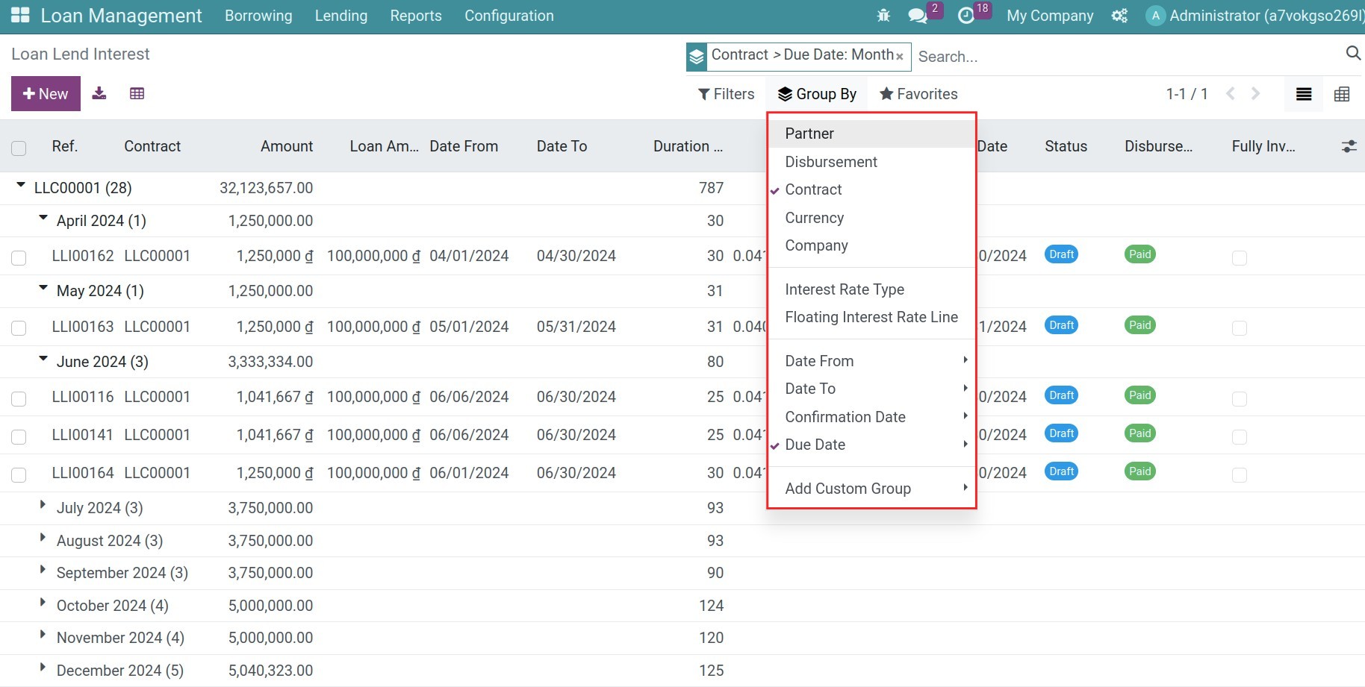
Task: Open the Confirmation Date submenu
Action: tap(871, 417)
